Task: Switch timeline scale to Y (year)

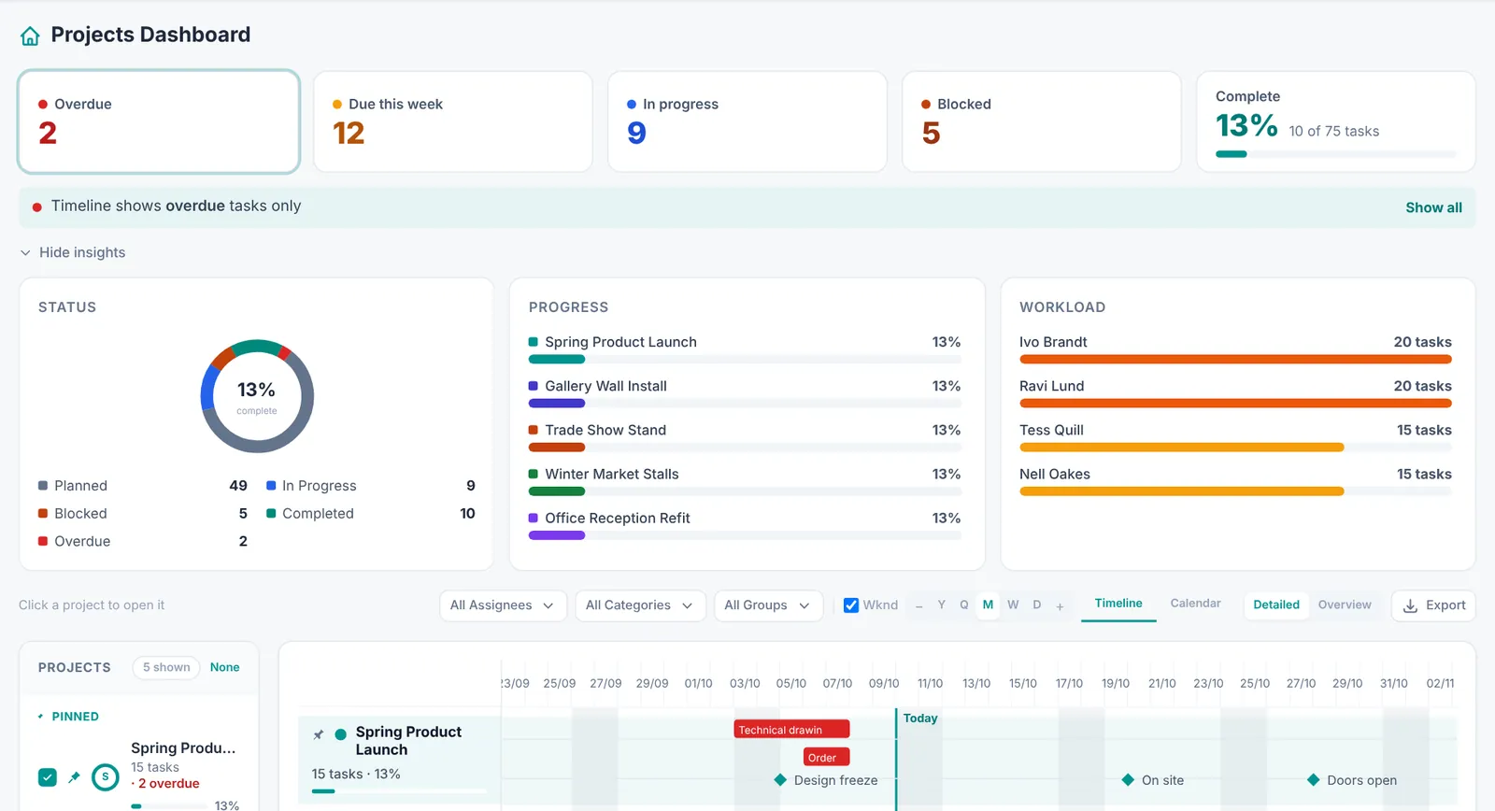Action: coord(941,605)
